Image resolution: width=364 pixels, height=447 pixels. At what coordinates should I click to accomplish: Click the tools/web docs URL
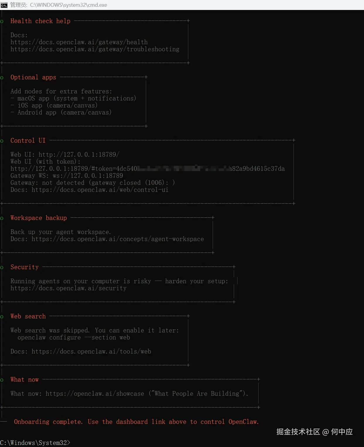tap(91, 352)
